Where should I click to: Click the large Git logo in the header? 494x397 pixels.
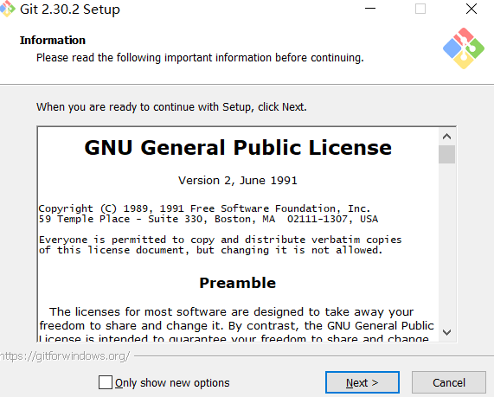[464, 48]
